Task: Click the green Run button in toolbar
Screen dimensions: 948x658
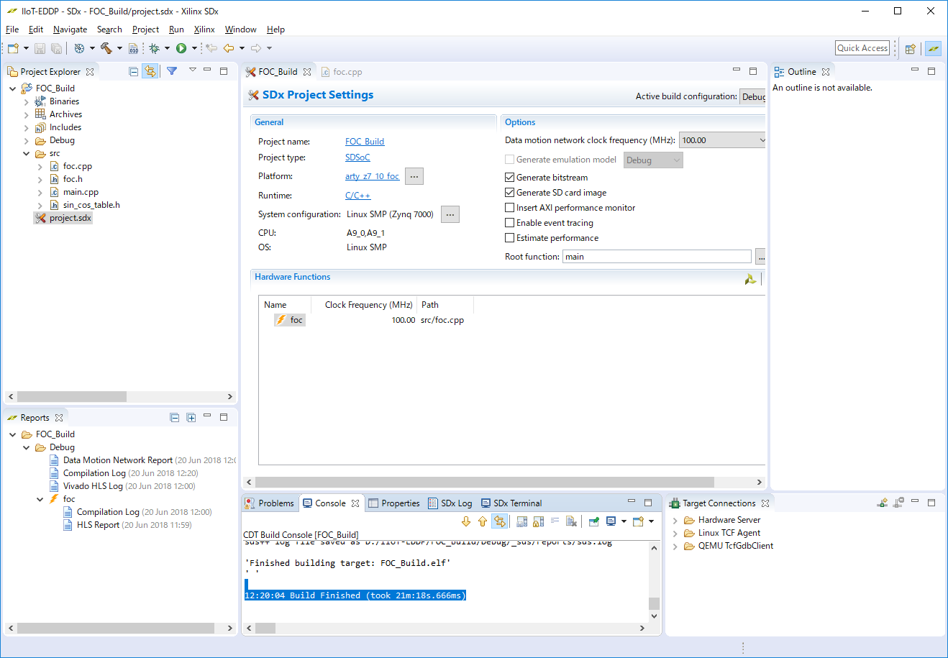Action: coord(181,48)
